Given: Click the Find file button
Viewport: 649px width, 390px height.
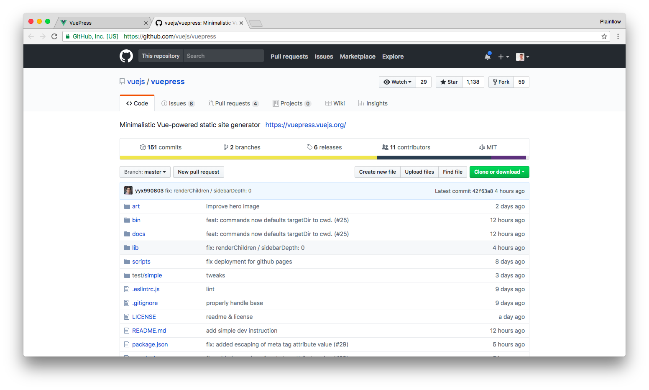Looking at the screenshot, I should pyautogui.click(x=452, y=172).
